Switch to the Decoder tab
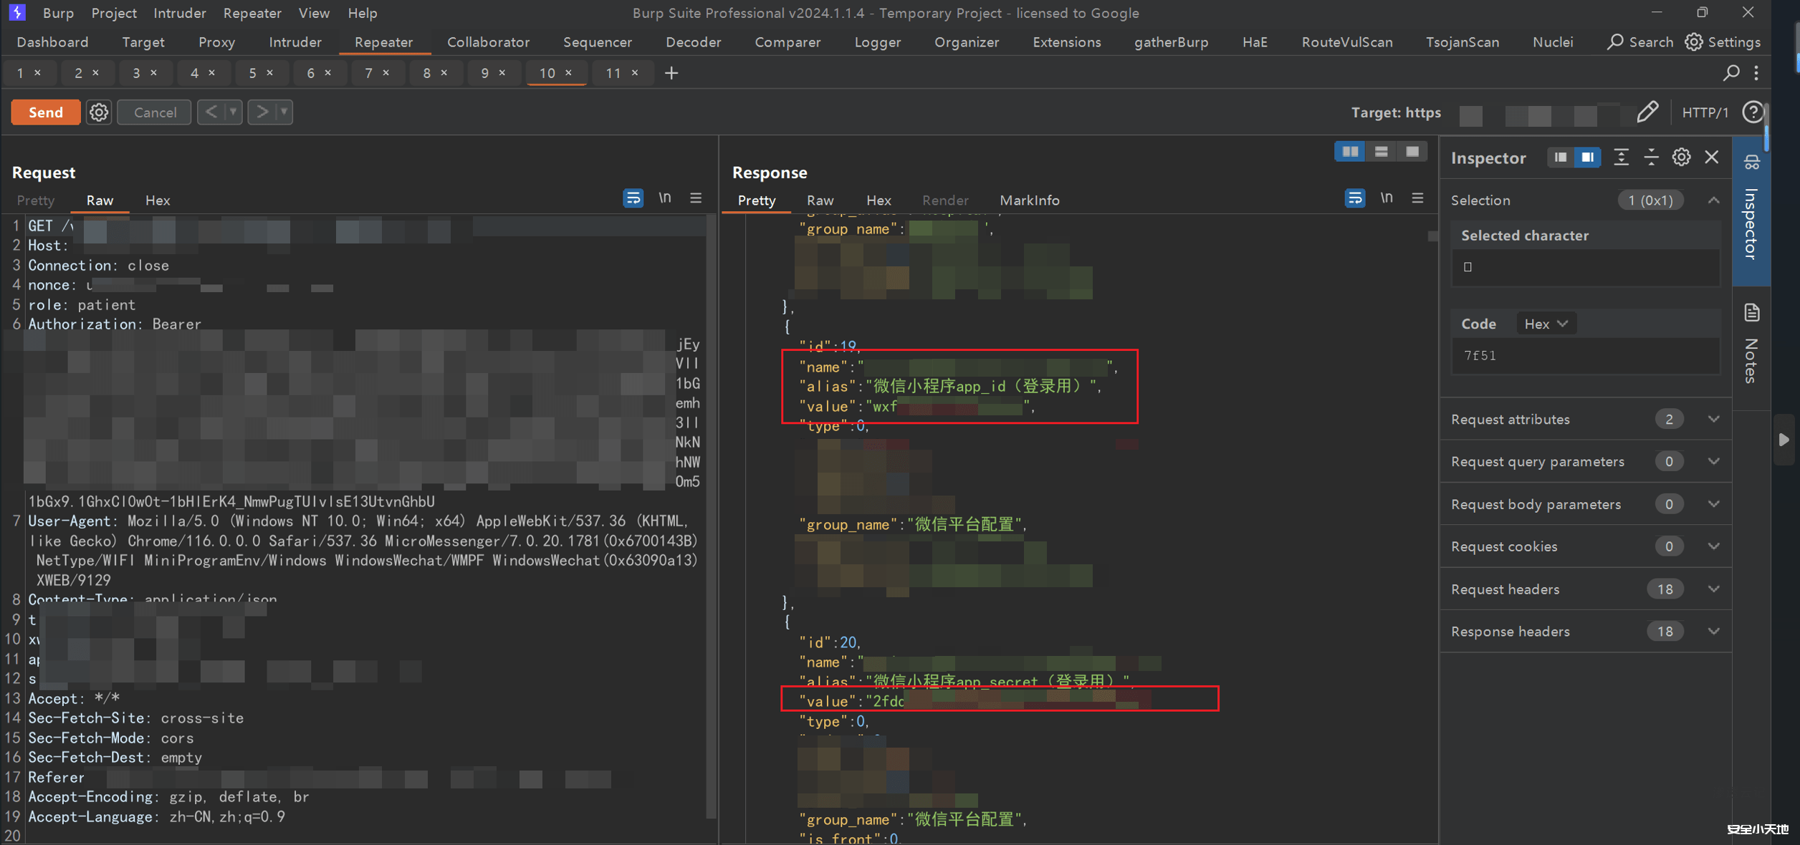The height and width of the screenshot is (845, 1800). 693,42
